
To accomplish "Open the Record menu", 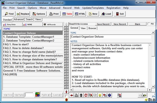I will point(67,8).
